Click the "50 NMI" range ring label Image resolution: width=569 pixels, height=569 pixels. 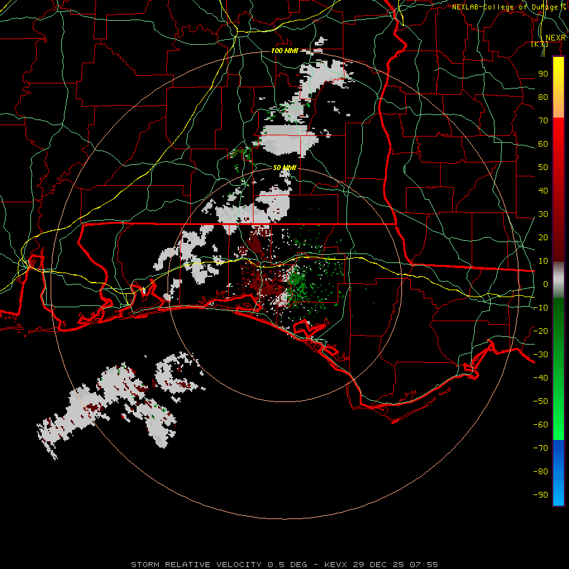(284, 168)
